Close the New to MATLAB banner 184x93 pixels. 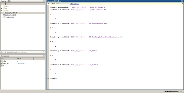(182, 4)
